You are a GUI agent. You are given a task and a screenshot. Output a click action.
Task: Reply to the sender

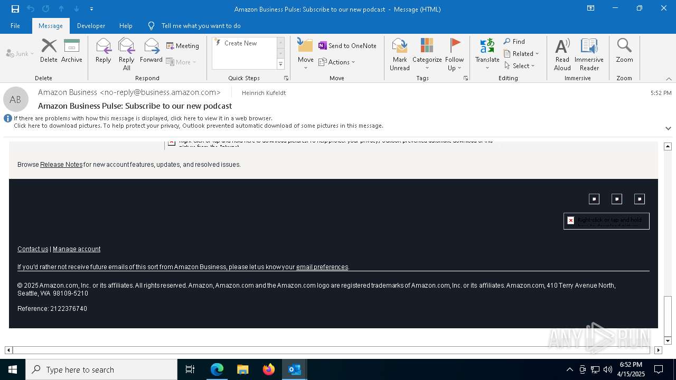coord(104,51)
